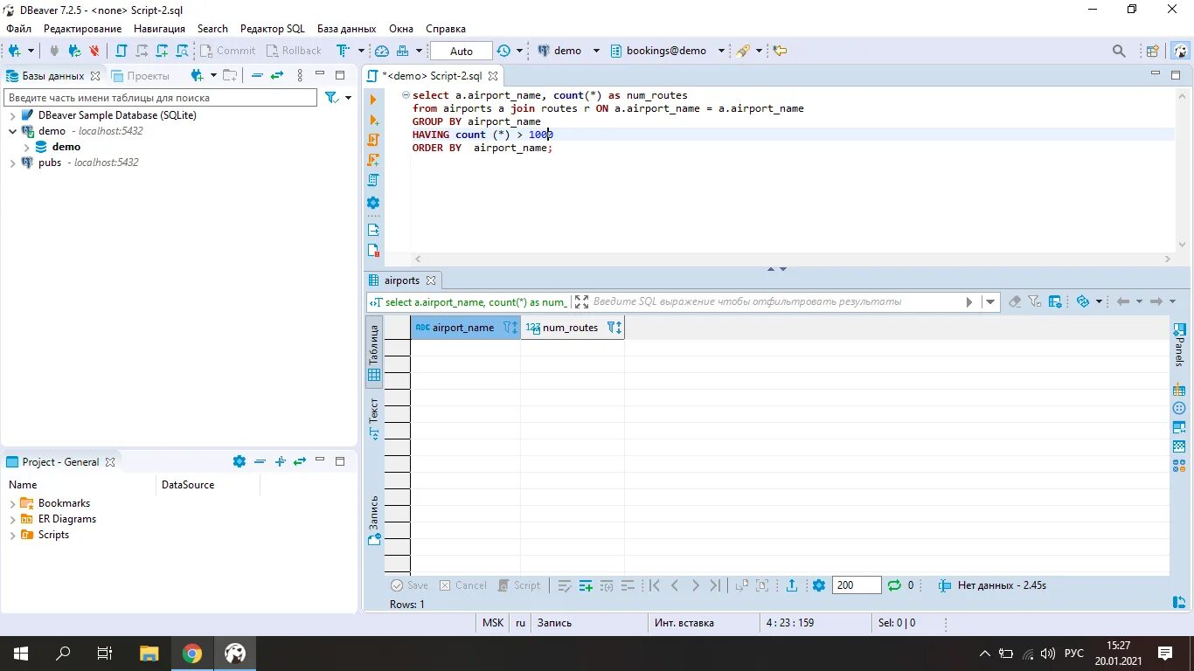Open the Project panel settings gear icon
The height and width of the screenshot is (671, 1194).
click(239, 461)
